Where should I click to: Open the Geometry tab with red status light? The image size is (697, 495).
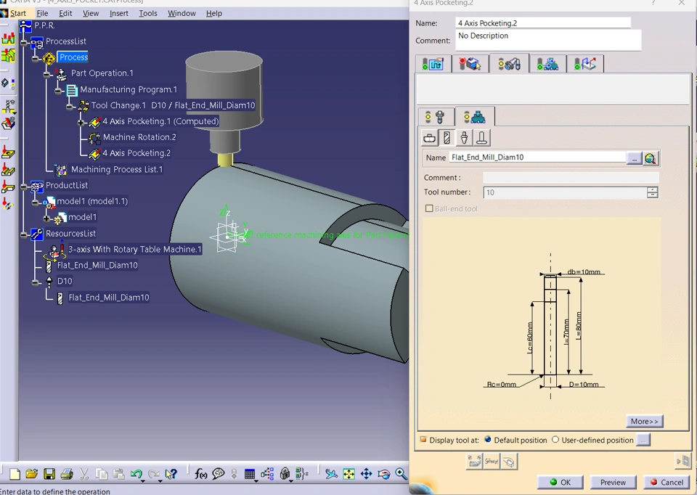click(470, 64)
